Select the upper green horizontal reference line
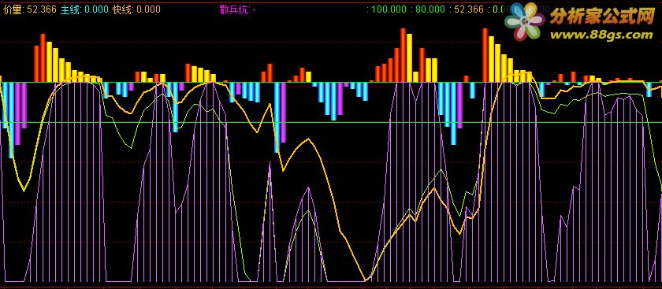Image resolution: width=662 pixels, height=289 pixels. (331, 82)
